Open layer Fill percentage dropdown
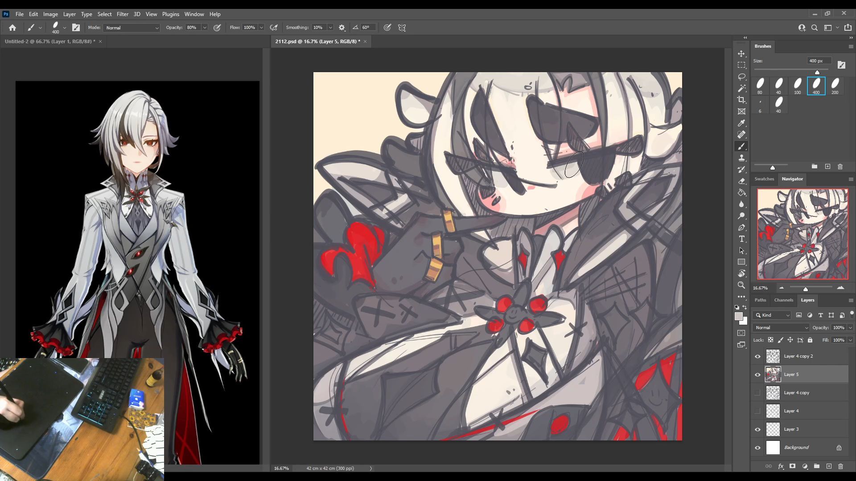Viewport: 856px width, 481px height. coord(850,340)
